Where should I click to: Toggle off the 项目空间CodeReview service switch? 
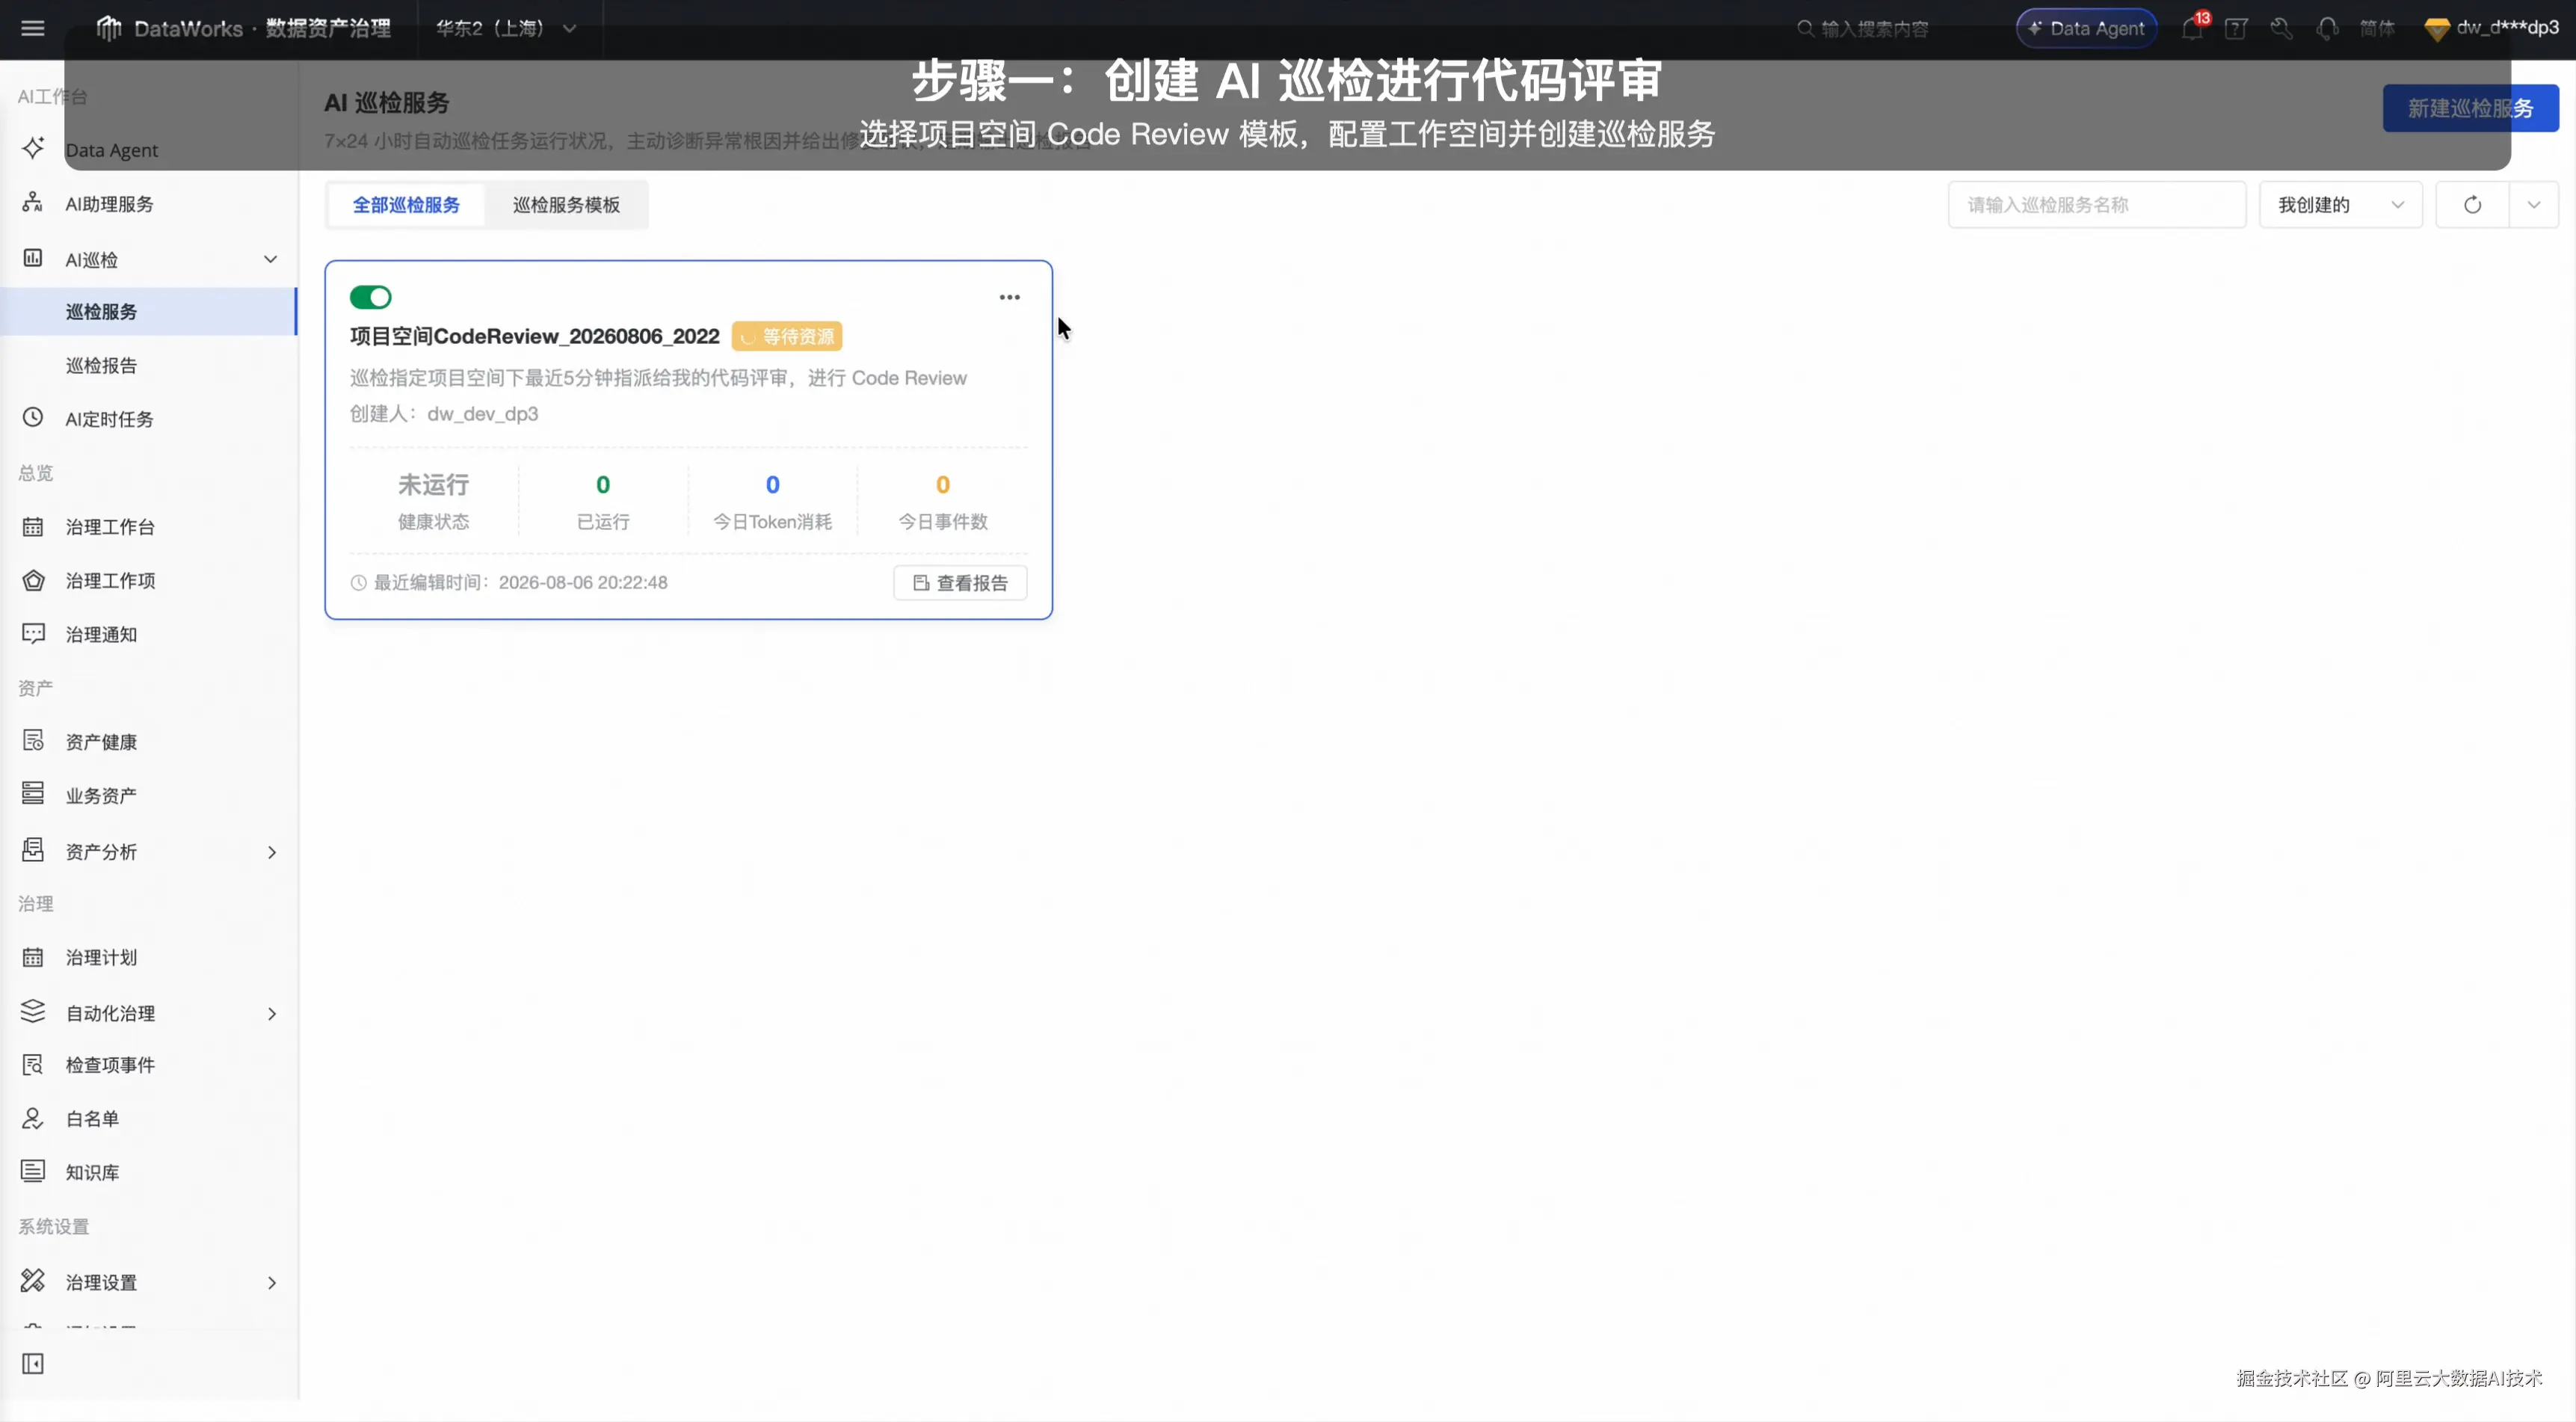click(x=370, y=297)
